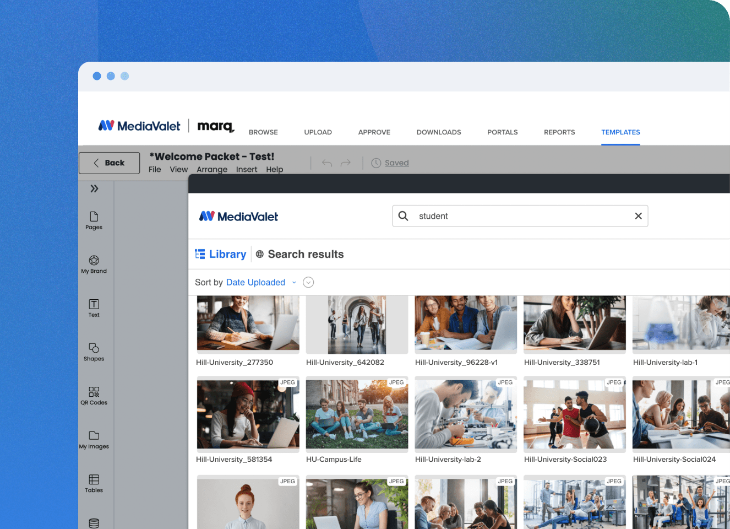Open the Pages panel
Viewport: 730px width, 529px height.
coord(94,220)
